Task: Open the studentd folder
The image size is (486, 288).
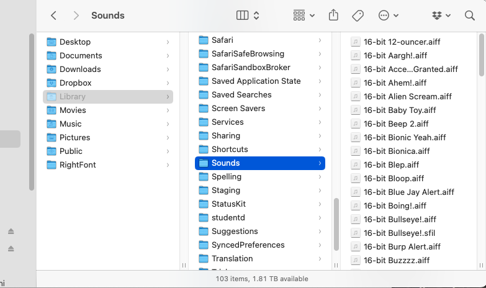Action: [x=260, y=218]
